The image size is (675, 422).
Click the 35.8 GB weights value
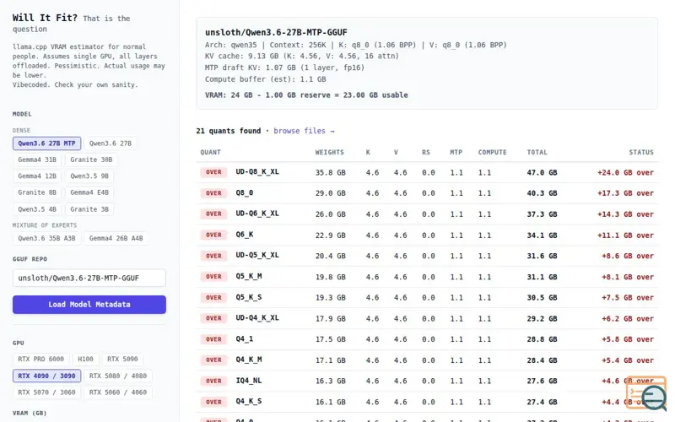(330, 173)
